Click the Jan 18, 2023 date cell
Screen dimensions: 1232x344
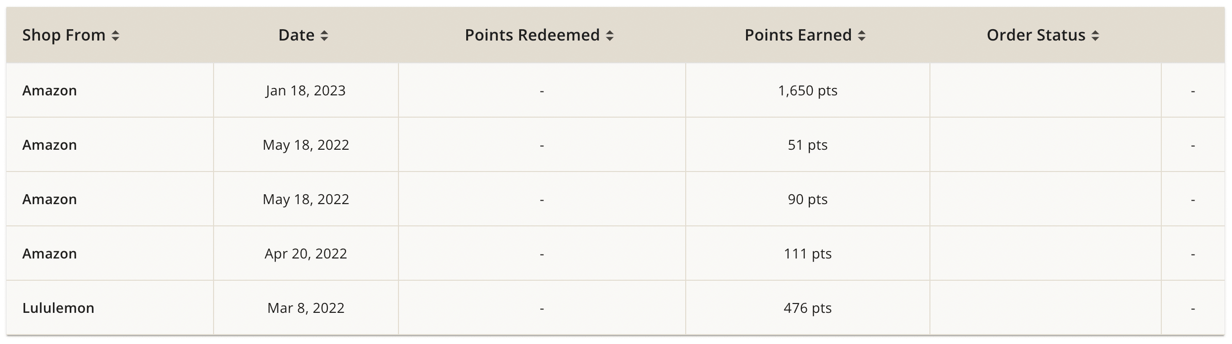click(306, 90)
